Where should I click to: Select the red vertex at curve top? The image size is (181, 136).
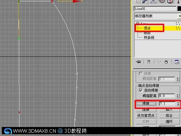point(52,1)
